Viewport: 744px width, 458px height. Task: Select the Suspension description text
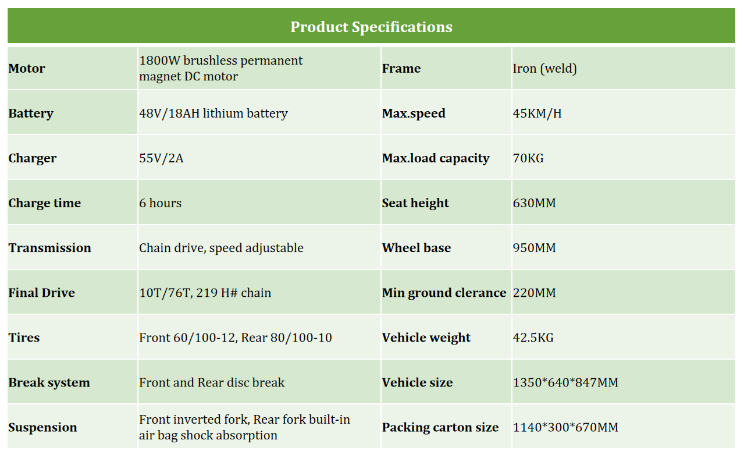(x=244, y=427)
